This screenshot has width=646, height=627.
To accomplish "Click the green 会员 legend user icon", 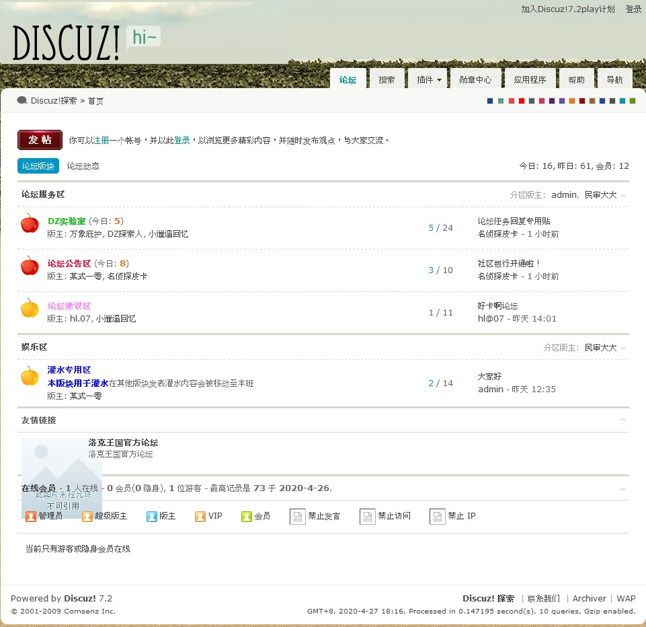I will (x=247, y=516).
